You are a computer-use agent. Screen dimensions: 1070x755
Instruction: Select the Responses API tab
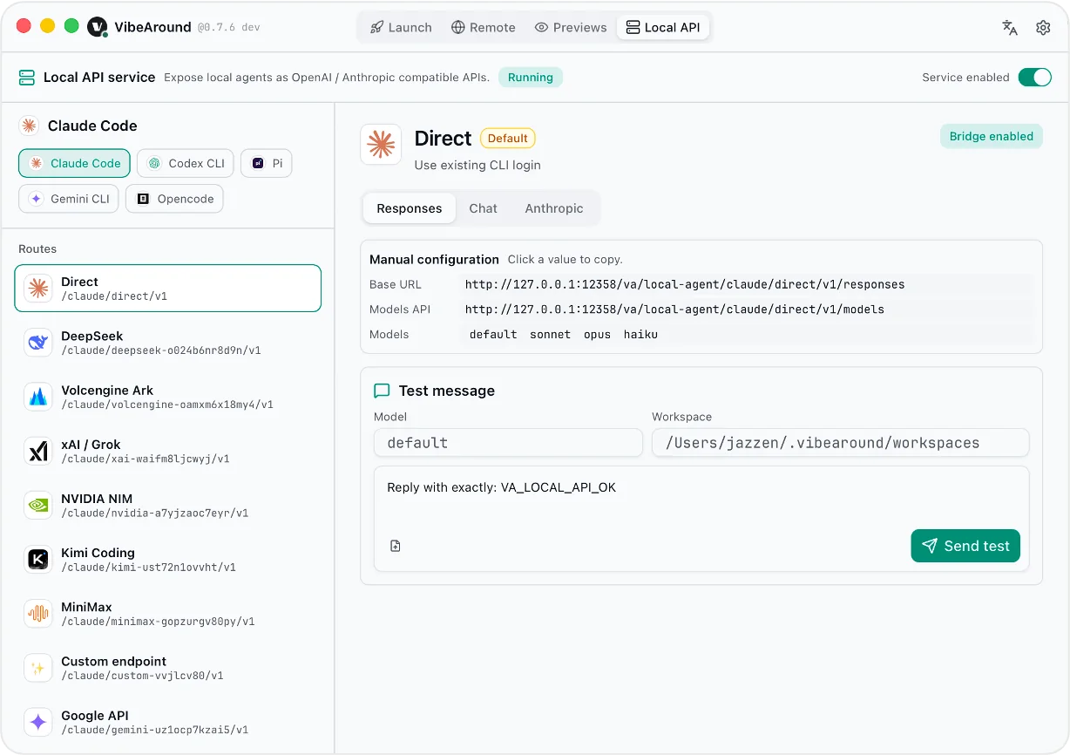410,208
